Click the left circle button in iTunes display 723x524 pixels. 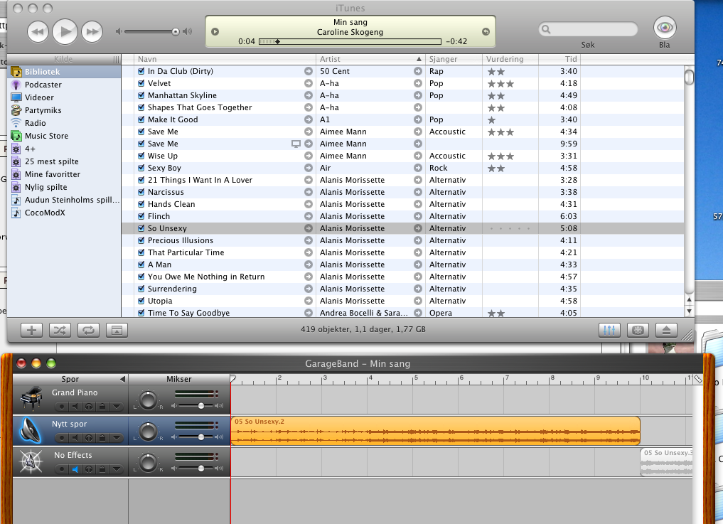(x=215, y=32)
